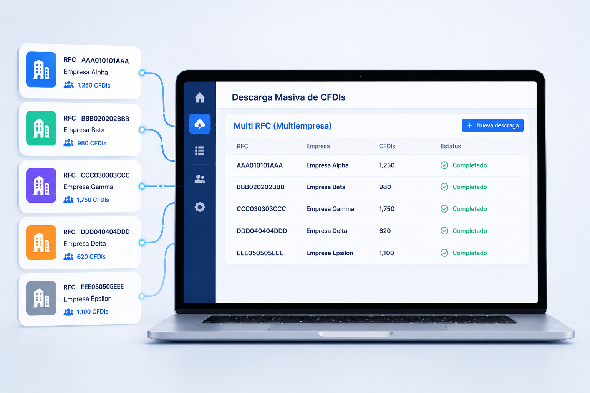This screenshot has height=393, width=590.
Task: Click the people icon beside 980 CFDIs
Action: point(69,143)
